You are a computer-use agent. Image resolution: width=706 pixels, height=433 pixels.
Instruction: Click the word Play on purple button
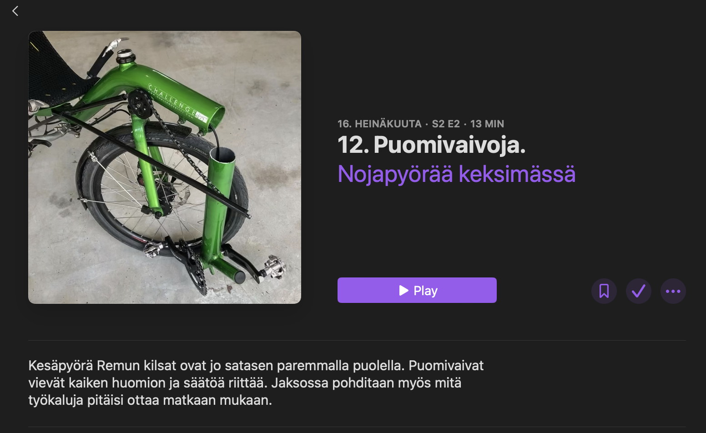pyautogui.click(x=425, y=291)
